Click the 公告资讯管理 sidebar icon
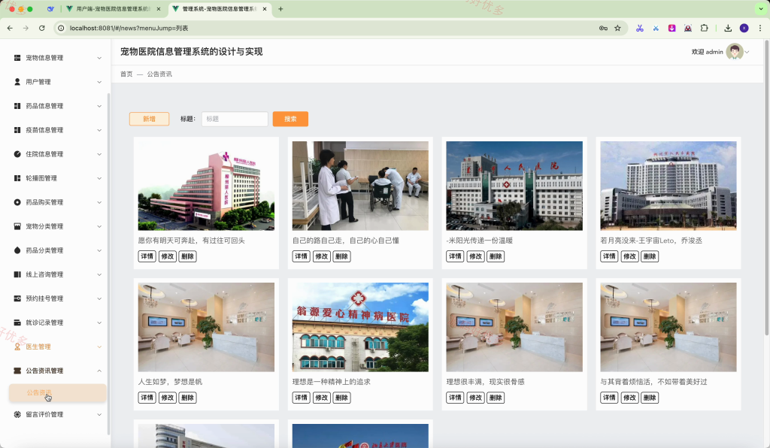This screenshot has width=770, height=448. pos(17,371)
